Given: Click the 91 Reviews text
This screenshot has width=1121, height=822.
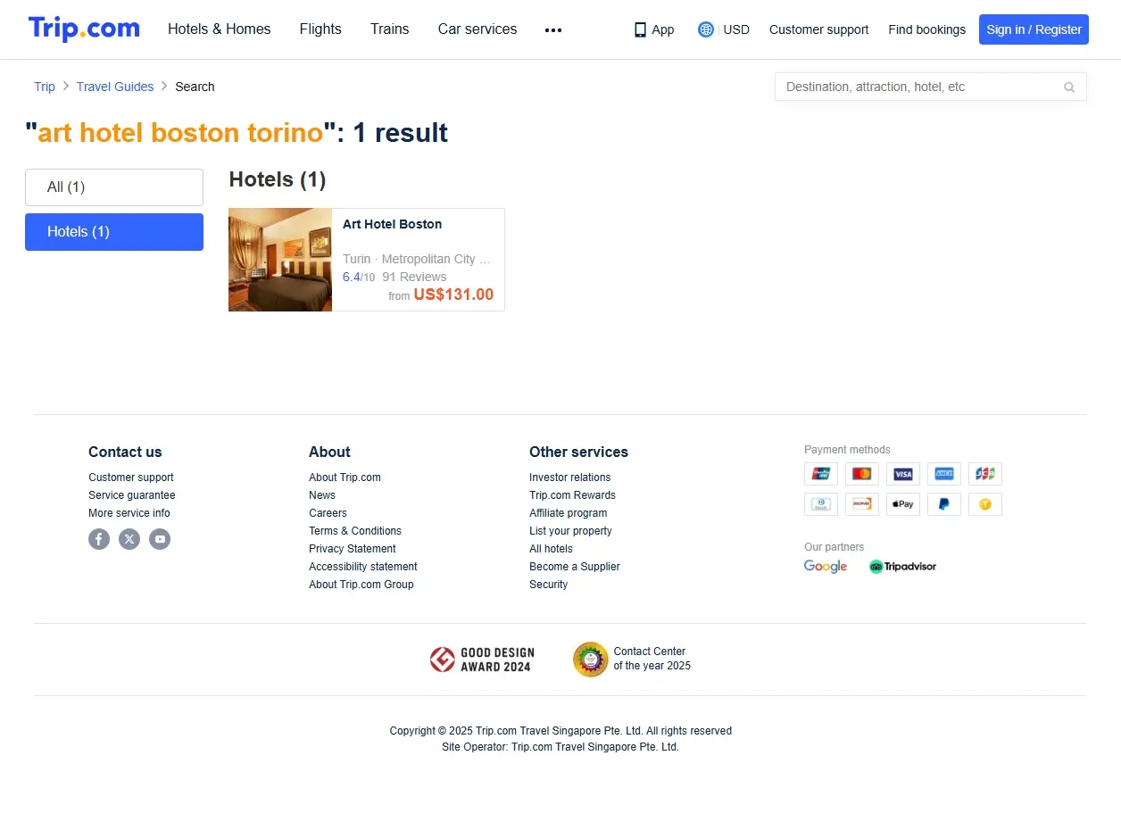Looking at the screenshot, I should [414, 277].
